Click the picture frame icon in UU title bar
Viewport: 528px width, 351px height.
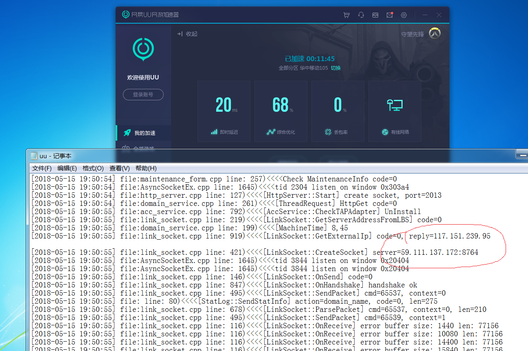coord(375,15)
